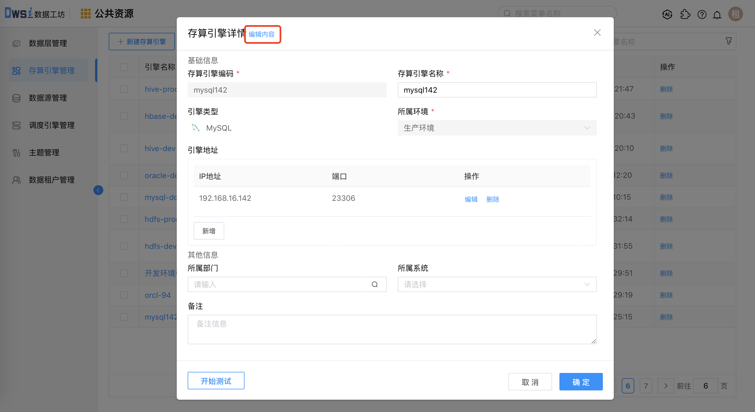Check the hbase-dev row checkbox
Image resolution: width=755 pixels, height=412 pixels.
(124, 116)
